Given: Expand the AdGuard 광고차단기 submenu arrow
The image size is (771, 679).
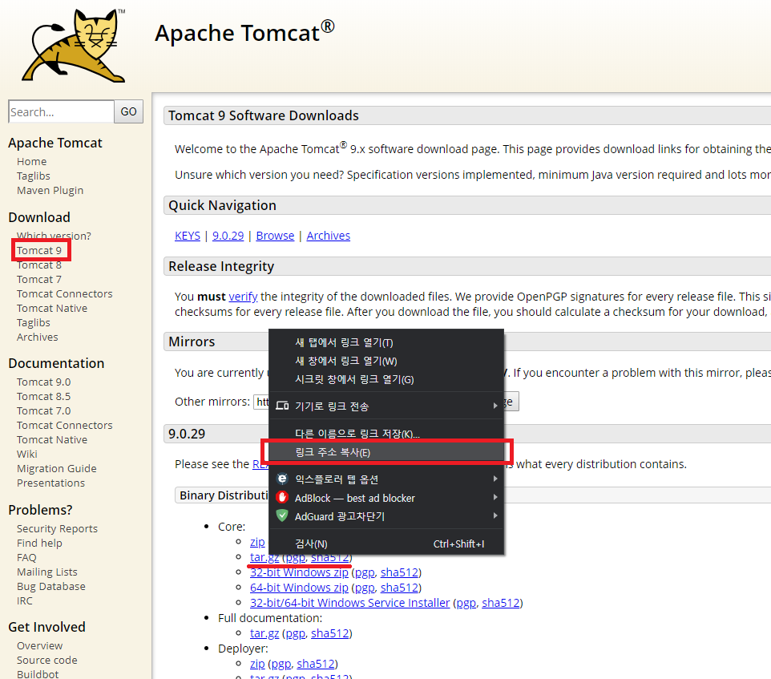Looking at the screenshot, I should coord(495,515).
